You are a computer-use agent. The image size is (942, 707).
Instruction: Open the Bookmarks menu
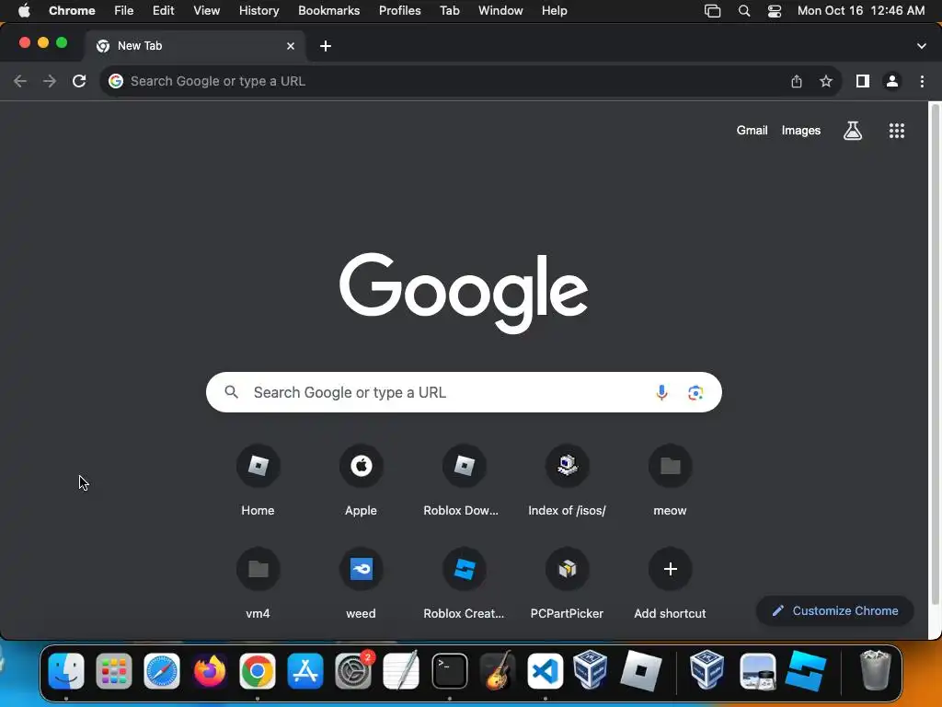point(328,11)
